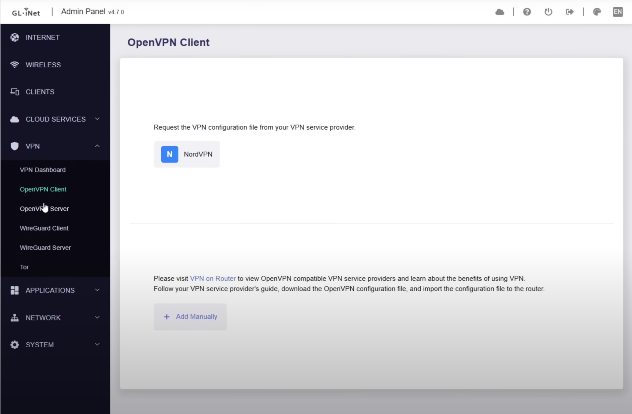Click the Admin Panel title text
Viewport: 632px width, 414px height.
[x=83, y=12]
